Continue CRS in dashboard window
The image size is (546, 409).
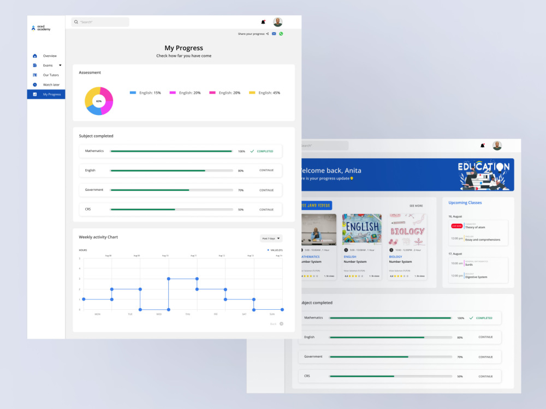485,376
